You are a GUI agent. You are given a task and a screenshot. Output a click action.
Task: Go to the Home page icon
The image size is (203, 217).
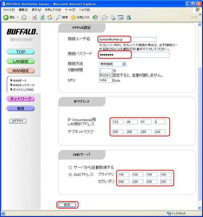click(x=50, y=17)
